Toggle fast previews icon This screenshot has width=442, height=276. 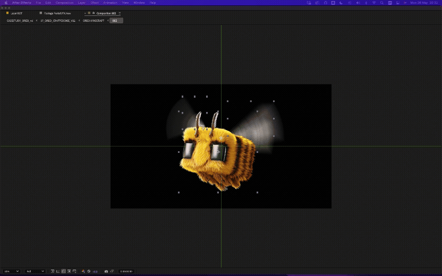(53, 271)
